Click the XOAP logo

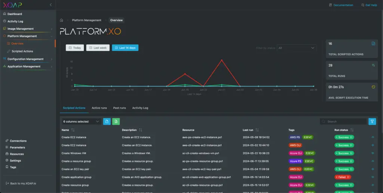pos(12,5)
